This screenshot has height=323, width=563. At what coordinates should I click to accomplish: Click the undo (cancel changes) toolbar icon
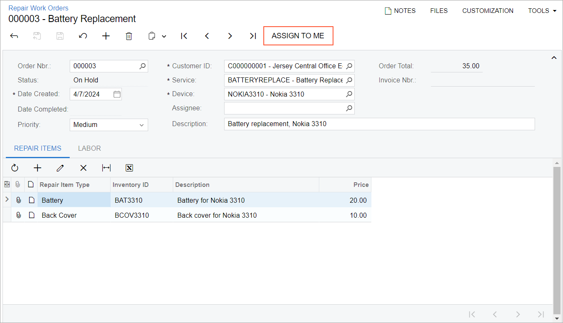point(83,36)
